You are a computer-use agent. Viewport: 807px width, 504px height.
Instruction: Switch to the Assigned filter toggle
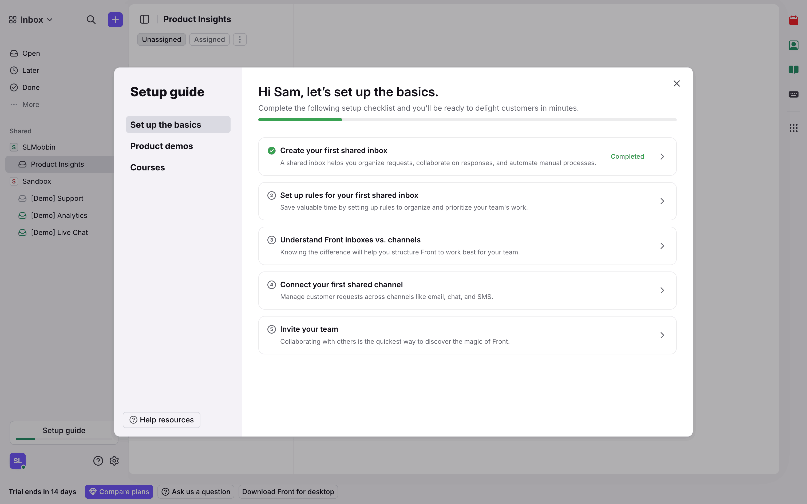(x=209, y=39)
